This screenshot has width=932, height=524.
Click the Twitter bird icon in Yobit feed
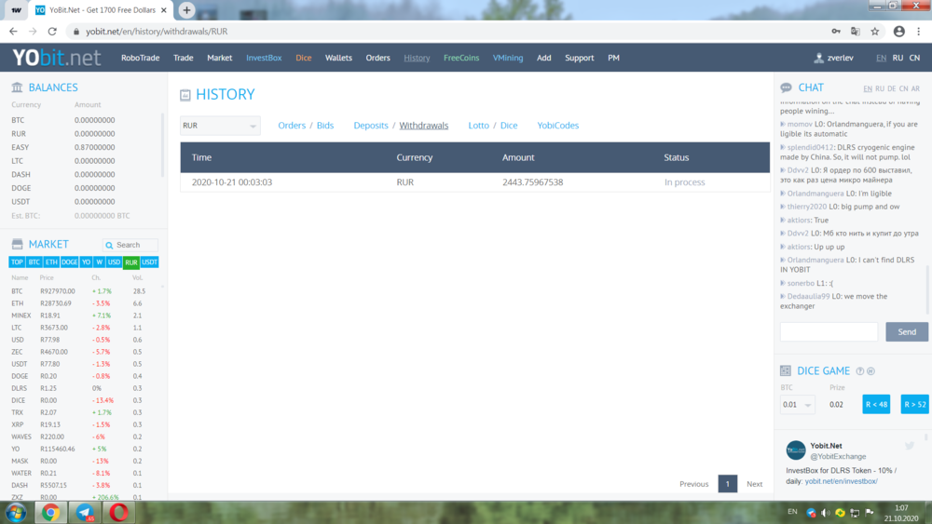[910, 446]
